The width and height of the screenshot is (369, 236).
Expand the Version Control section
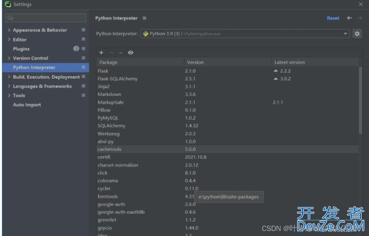tap(9, 58)
